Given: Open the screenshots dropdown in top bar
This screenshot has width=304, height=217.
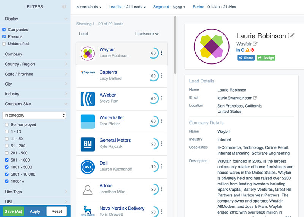Looking at the screenshot, I should click(x=89, y=7).
